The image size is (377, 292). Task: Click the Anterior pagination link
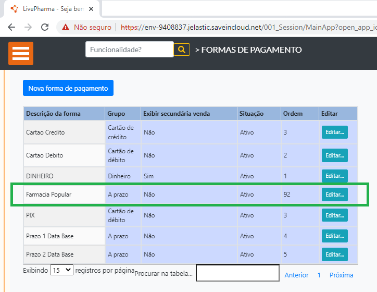click(296, 275)
